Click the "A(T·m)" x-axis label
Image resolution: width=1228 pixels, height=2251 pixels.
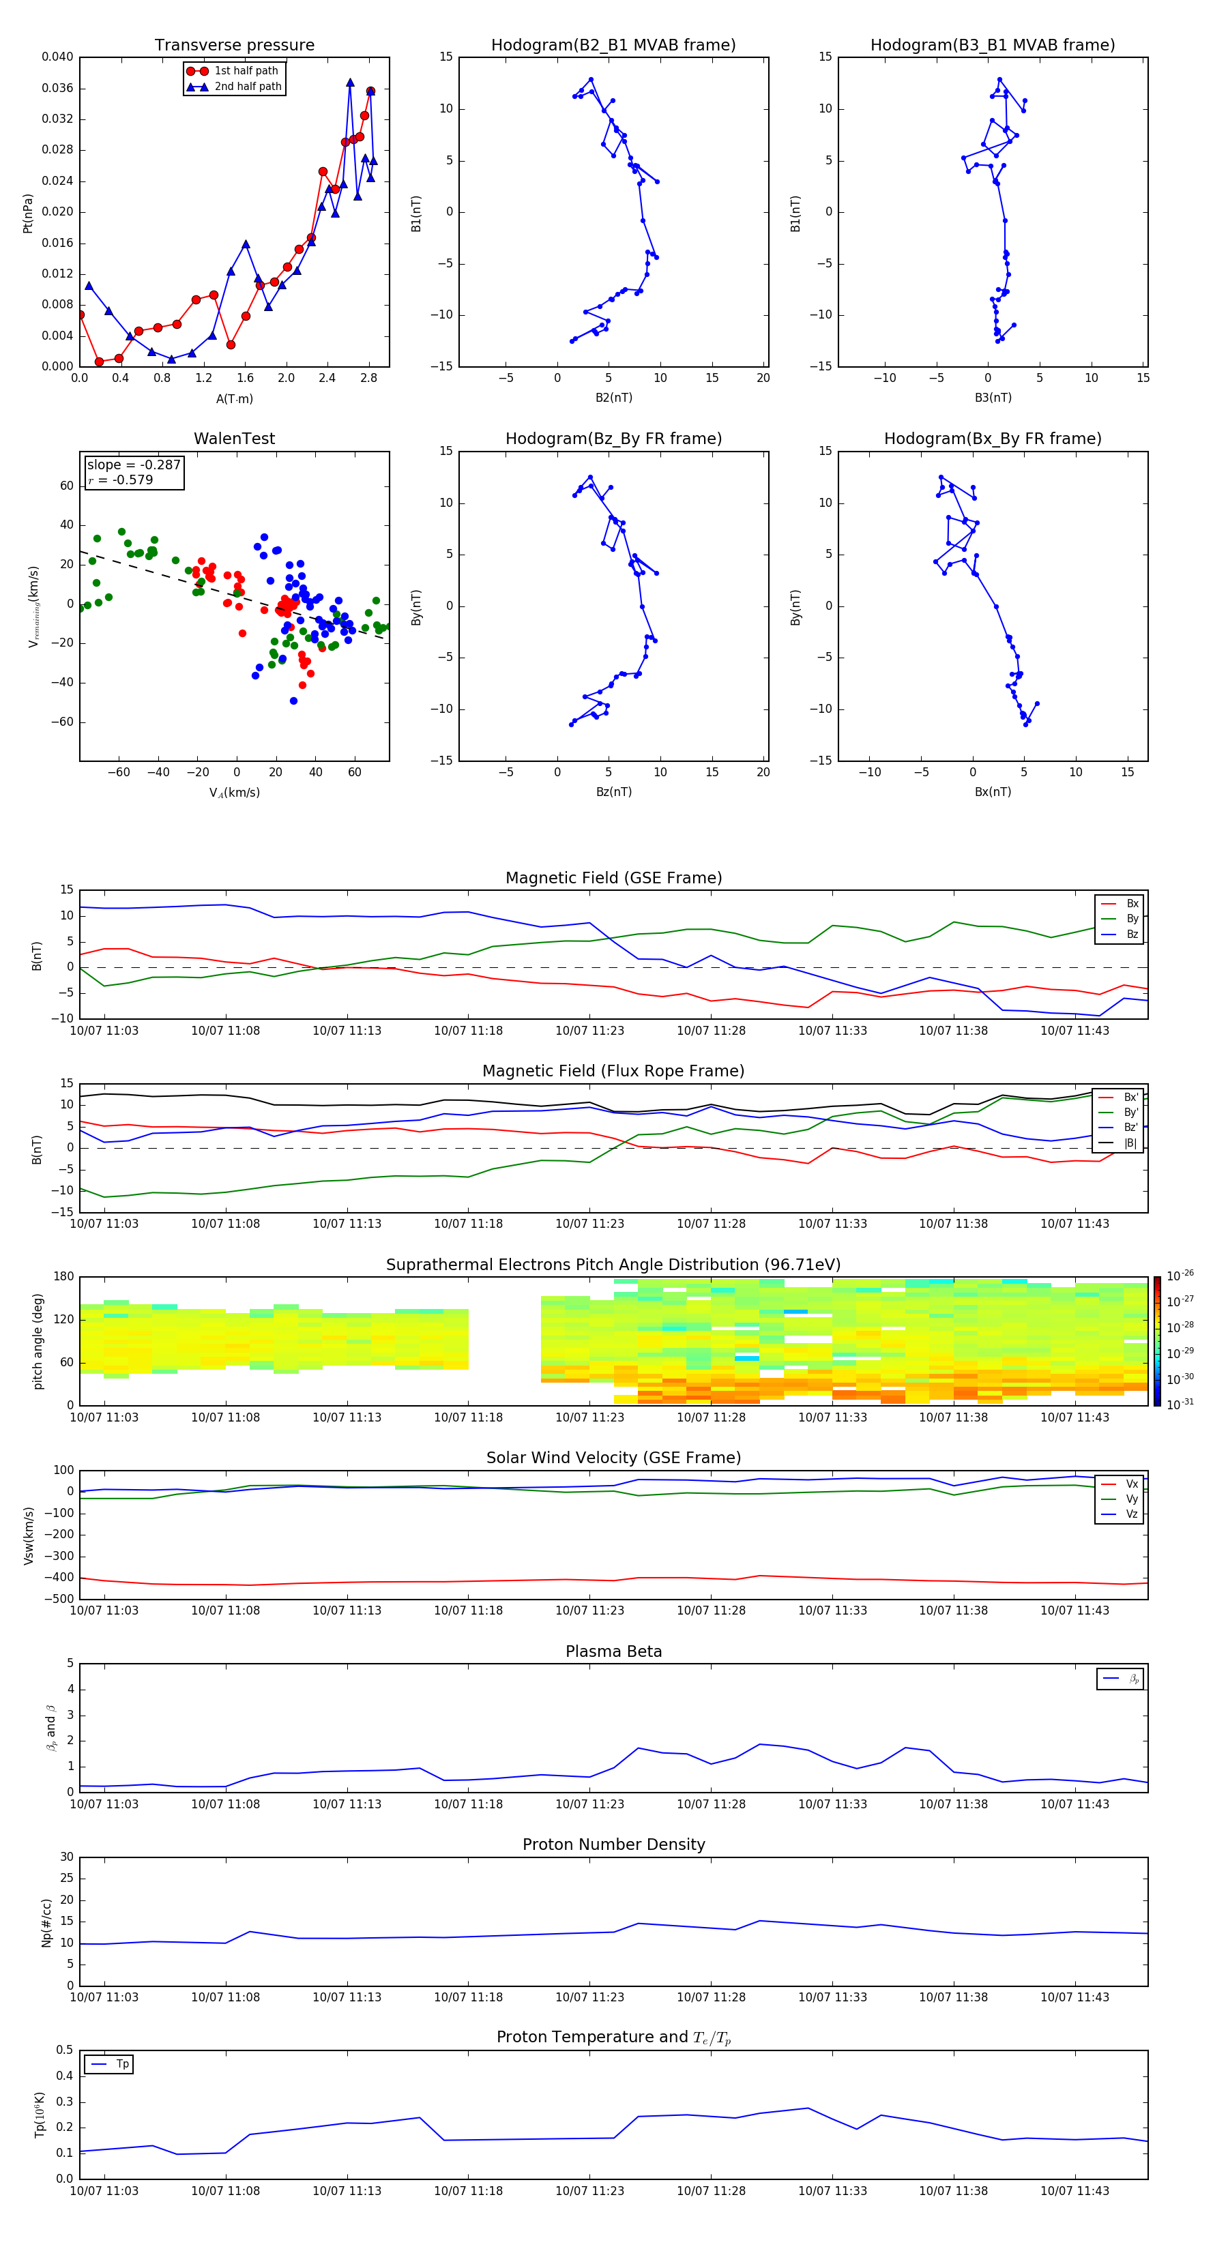pyautogui.click(x=234, y=398)
